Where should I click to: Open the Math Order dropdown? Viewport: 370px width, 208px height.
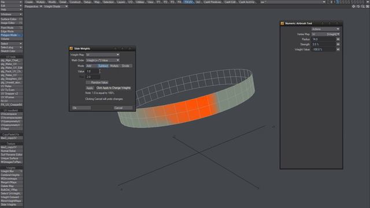click(103, 60)
